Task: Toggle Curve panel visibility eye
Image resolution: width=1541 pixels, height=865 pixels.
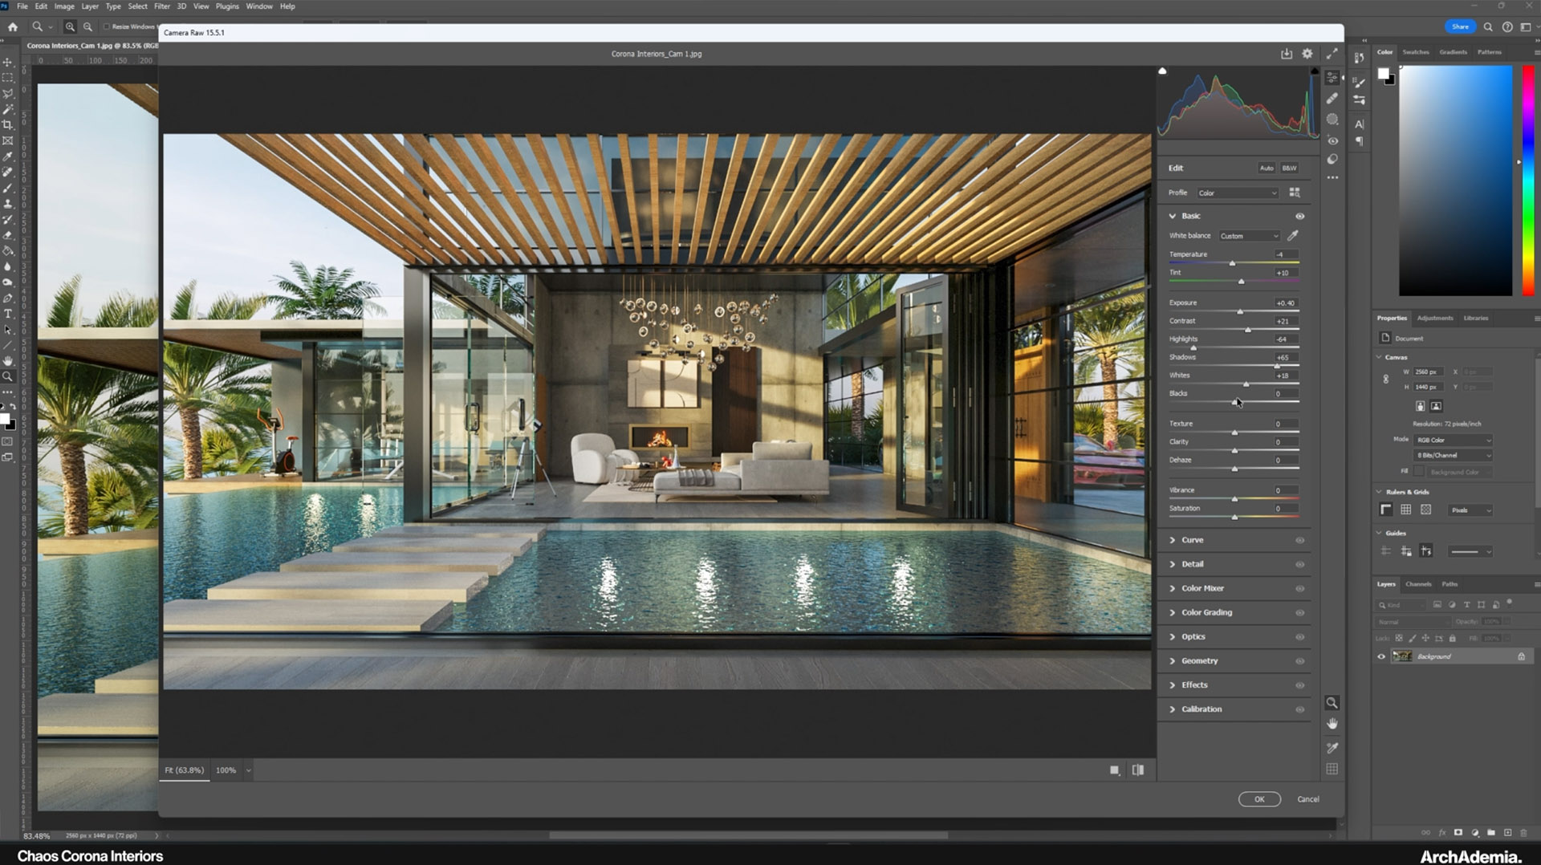Action: [x=1299, y=540]
